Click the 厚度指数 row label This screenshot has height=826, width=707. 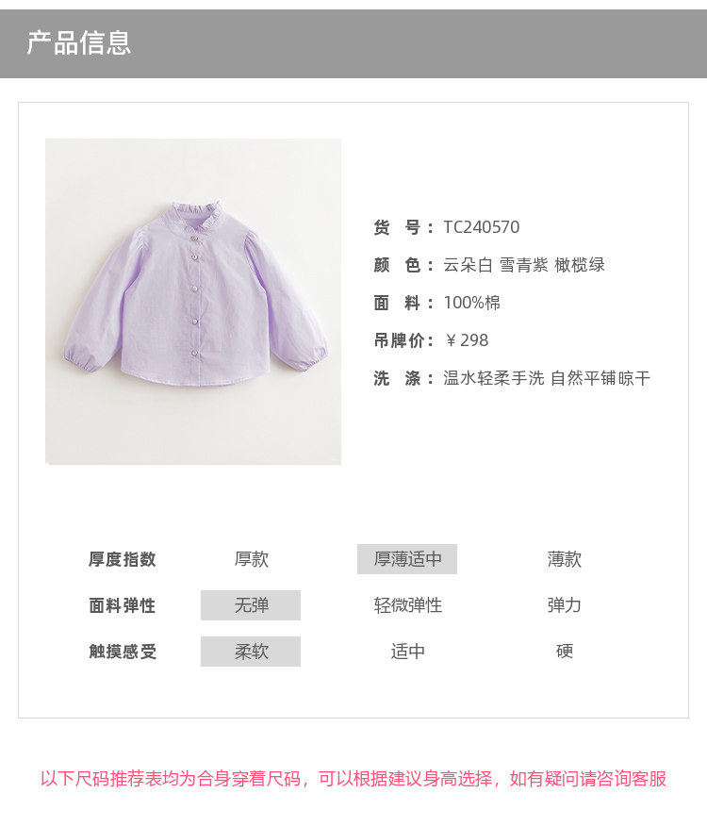tap(123, 559)
